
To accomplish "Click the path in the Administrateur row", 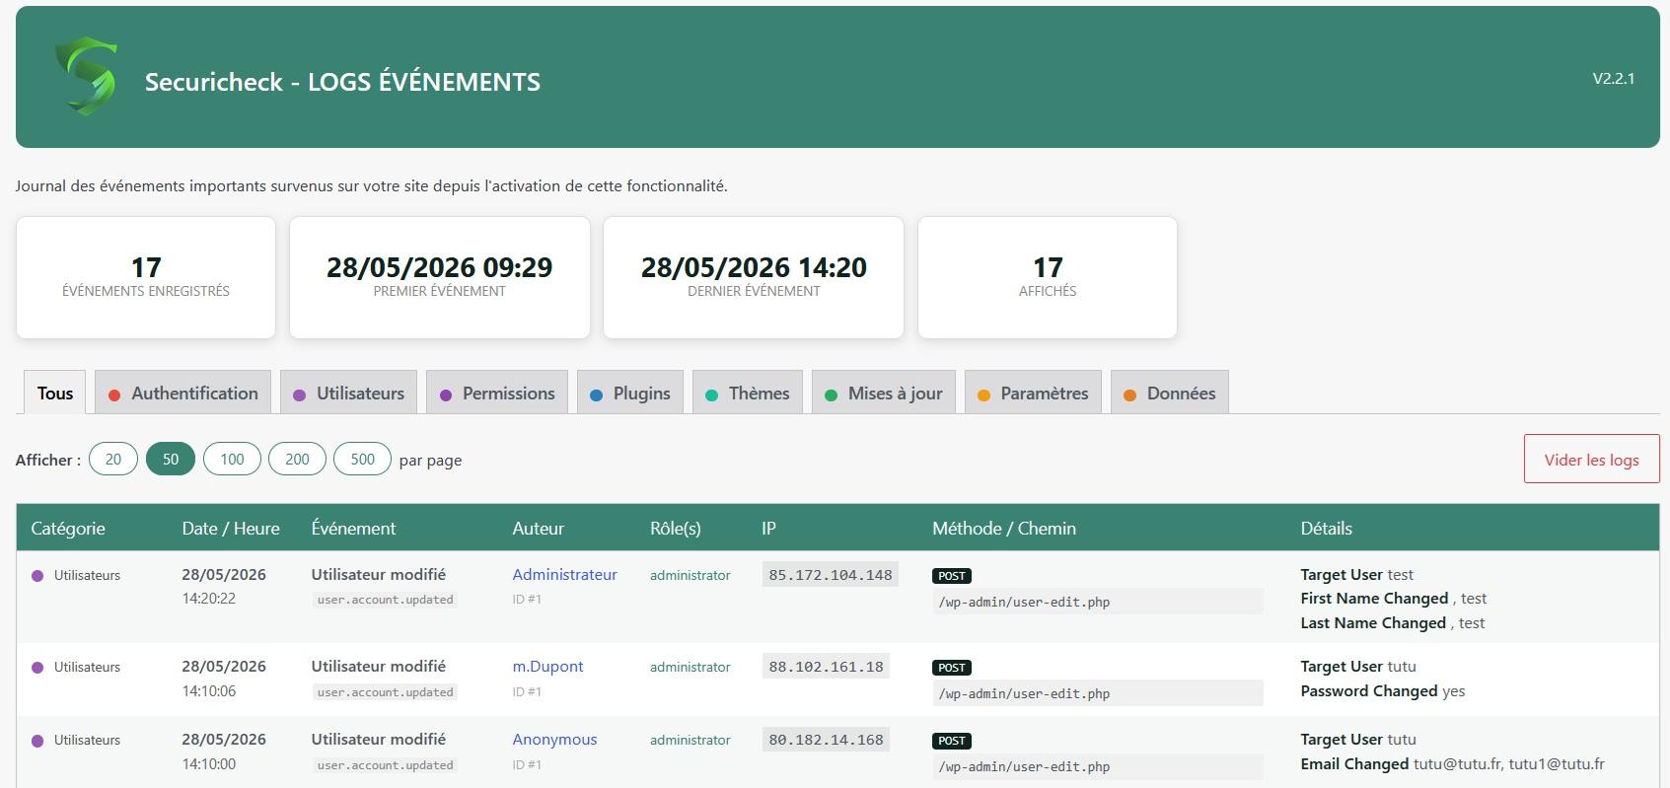I will click(x=1098, y=602).
